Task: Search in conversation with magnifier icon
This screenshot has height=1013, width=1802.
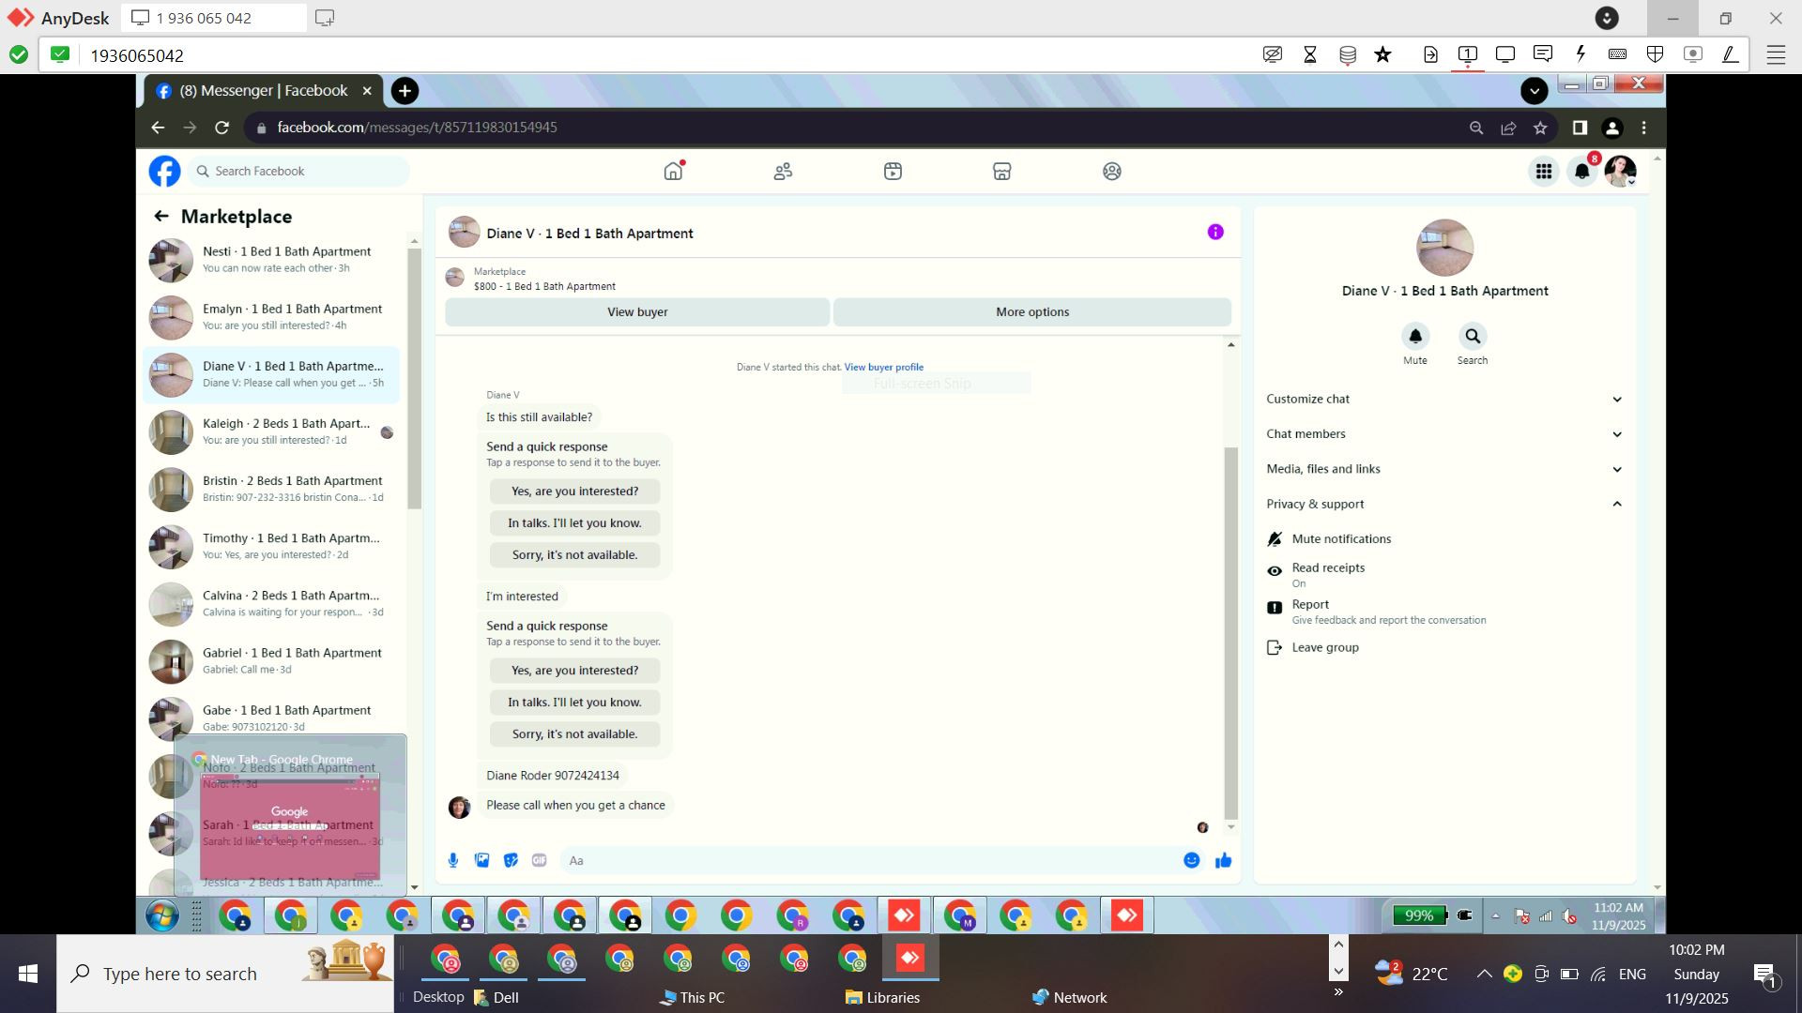Action: (x=1473, y=336)
